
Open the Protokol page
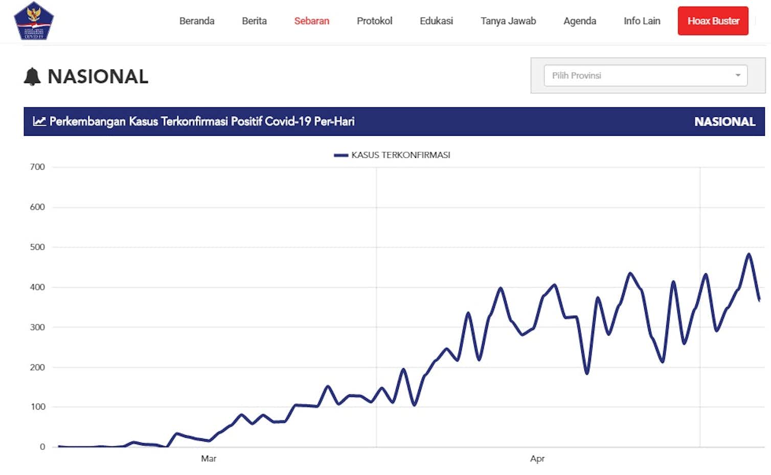(x=374, y=21)
